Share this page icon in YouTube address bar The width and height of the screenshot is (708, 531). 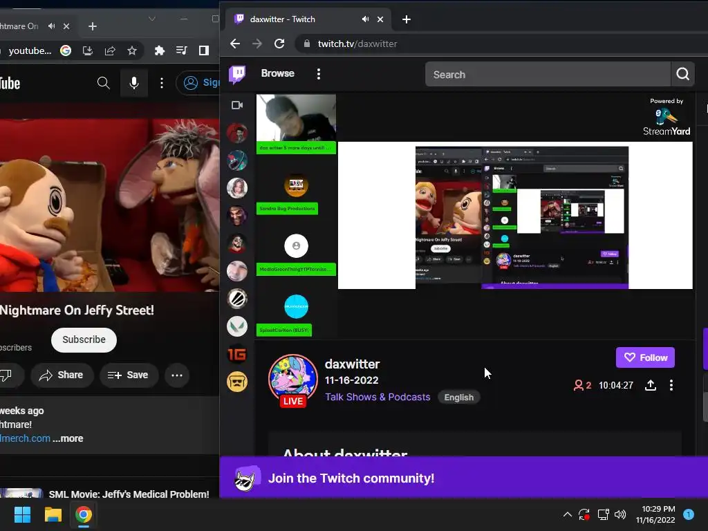pyautogui.click(x=110, y=50)
